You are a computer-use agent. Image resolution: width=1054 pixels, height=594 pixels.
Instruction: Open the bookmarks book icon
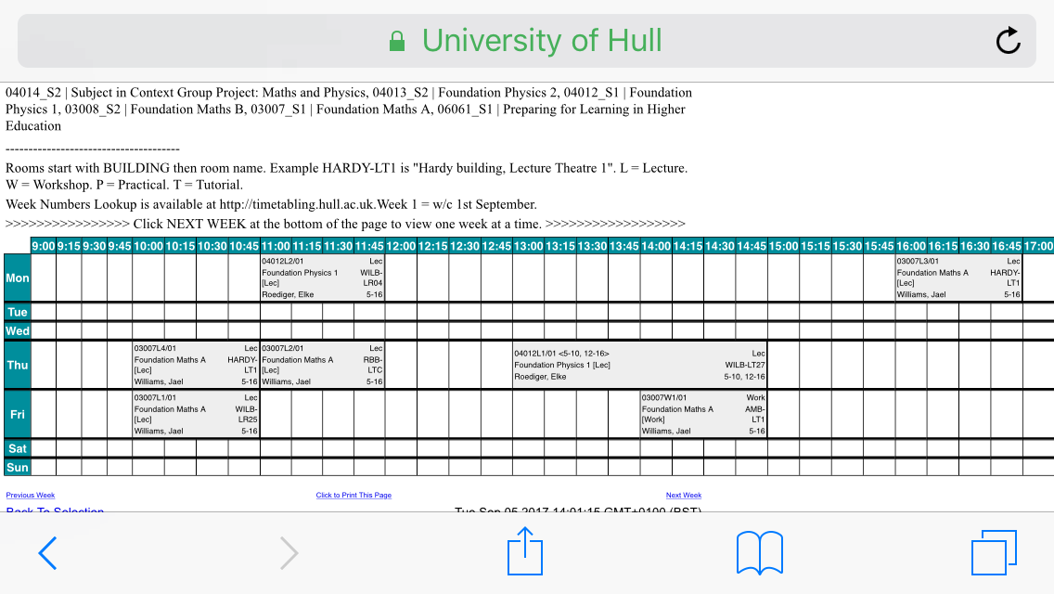(x=759, y=553)
